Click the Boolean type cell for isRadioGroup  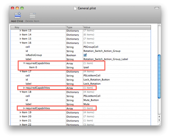click(71, 55)
